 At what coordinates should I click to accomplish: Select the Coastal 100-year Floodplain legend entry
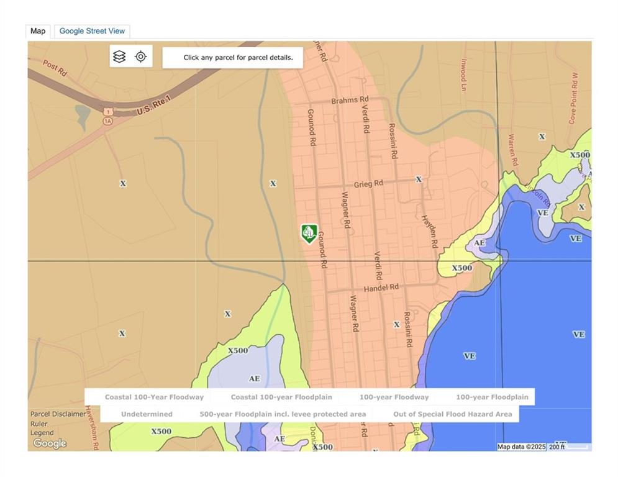[x=281, y=397]
